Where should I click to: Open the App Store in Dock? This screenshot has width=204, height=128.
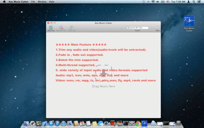pyautogui.click(x=51, y=123)
